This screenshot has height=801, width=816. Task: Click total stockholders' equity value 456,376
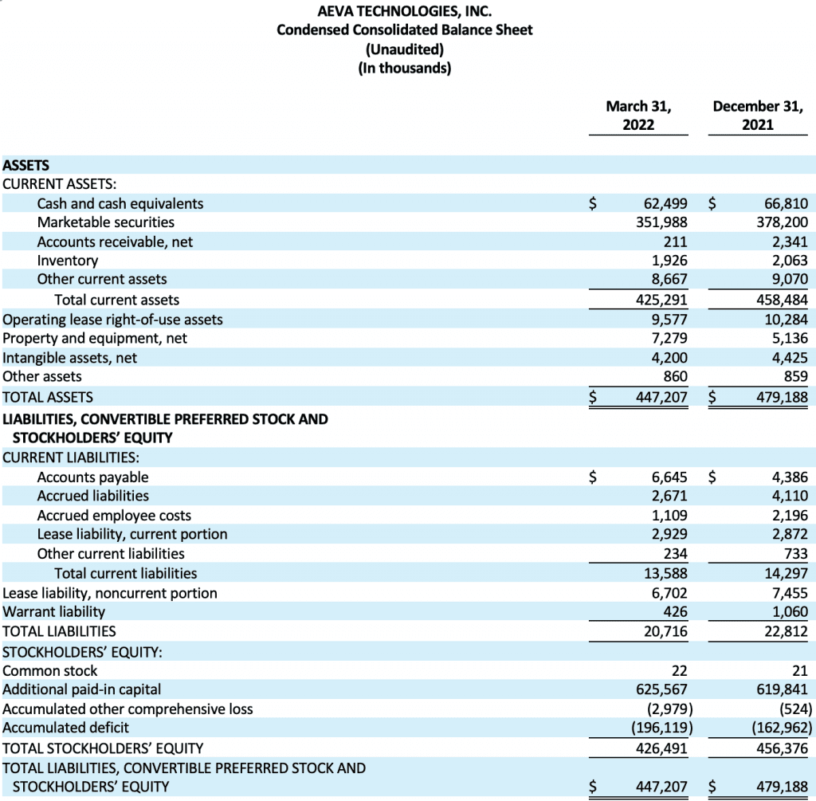tap(783, 749)
